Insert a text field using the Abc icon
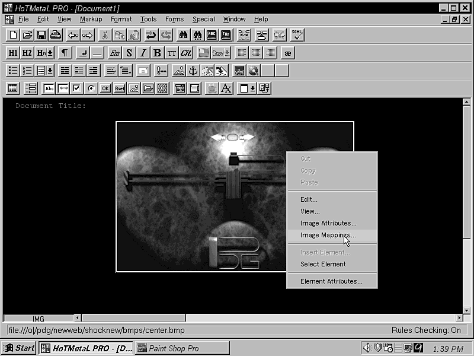 (x=49, y=88)
